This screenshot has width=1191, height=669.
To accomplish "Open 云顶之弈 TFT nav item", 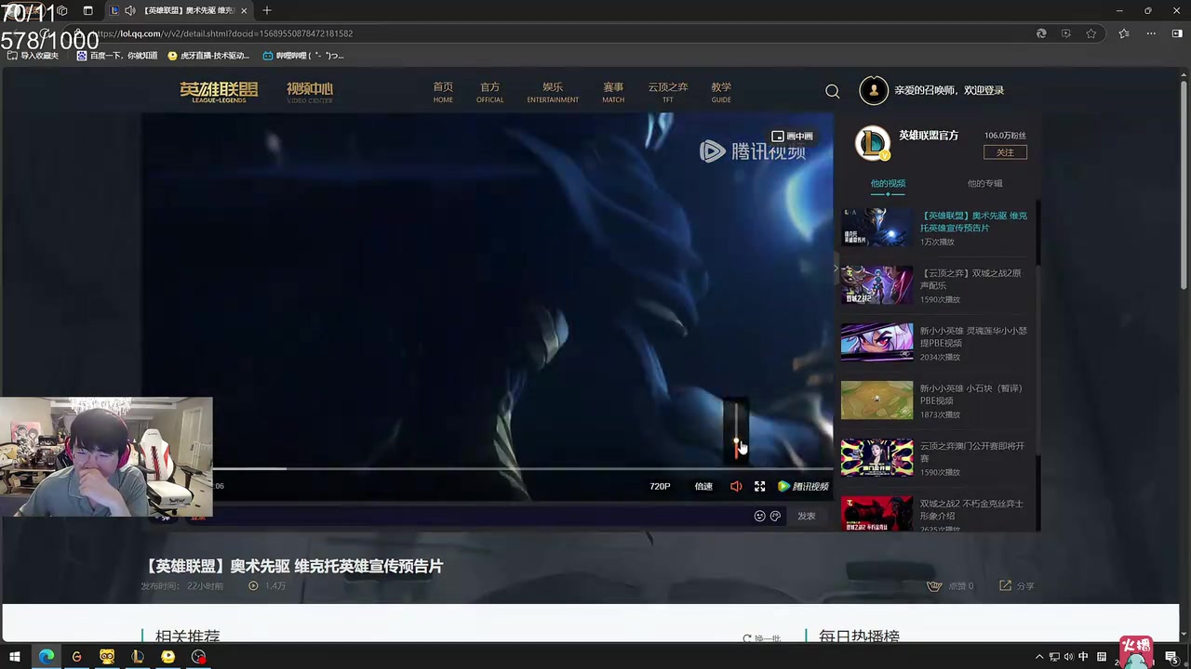I will [668, 92].
